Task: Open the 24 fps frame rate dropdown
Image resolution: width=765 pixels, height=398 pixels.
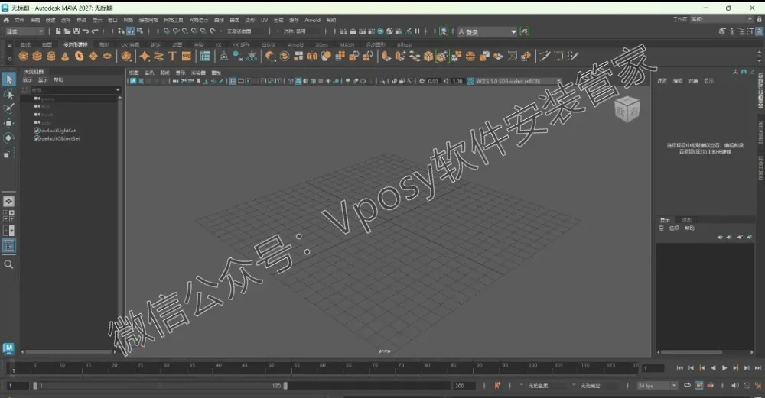Action: pos(656,385)
